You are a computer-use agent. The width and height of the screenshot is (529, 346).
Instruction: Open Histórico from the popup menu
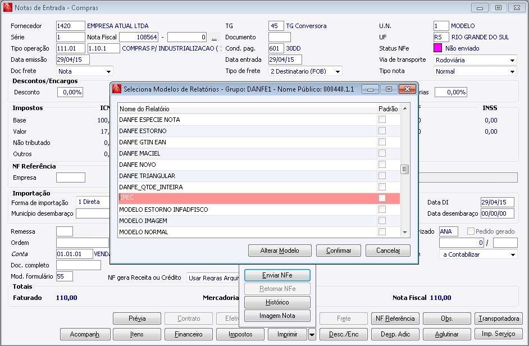(x=277, y=302)
